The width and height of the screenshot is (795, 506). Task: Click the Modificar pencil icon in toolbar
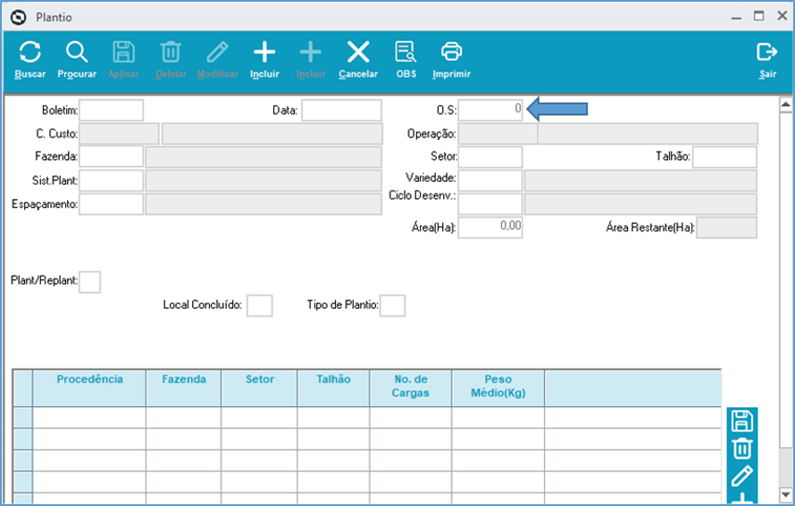218,52
